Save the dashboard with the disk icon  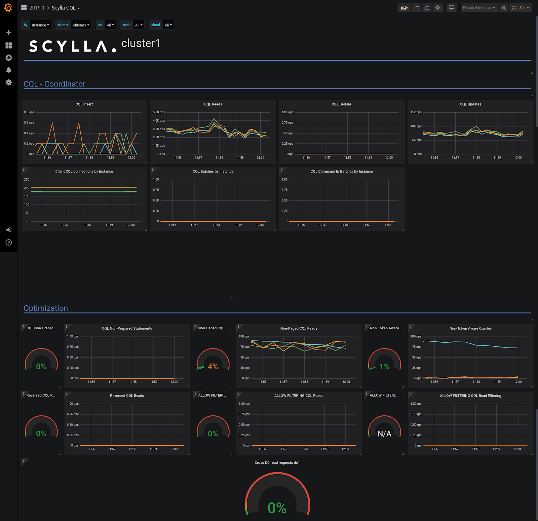[427, 8]
